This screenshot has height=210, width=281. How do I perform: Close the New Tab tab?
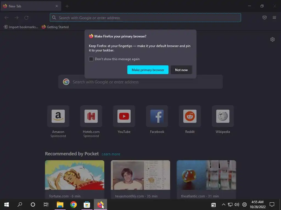coord(57,6)
